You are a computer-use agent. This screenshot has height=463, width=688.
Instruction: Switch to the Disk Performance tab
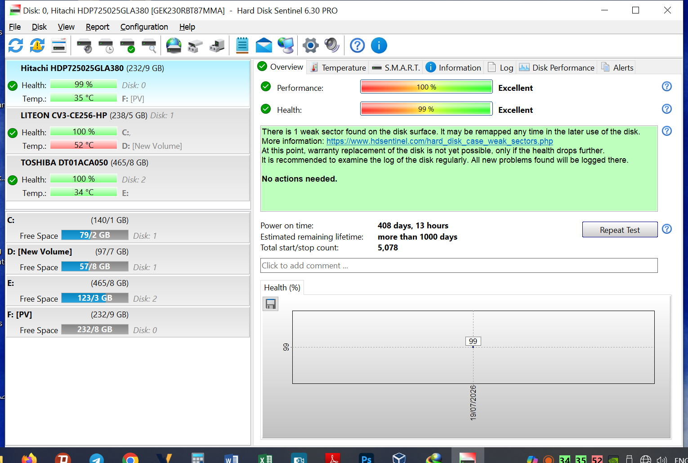click(557, 67)
